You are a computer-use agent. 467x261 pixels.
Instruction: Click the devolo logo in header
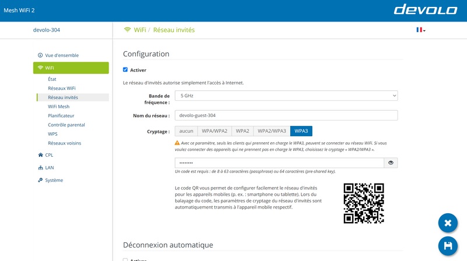click(426, 9)
